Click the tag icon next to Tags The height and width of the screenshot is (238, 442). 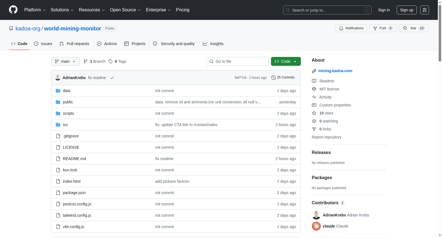(110, 61)
